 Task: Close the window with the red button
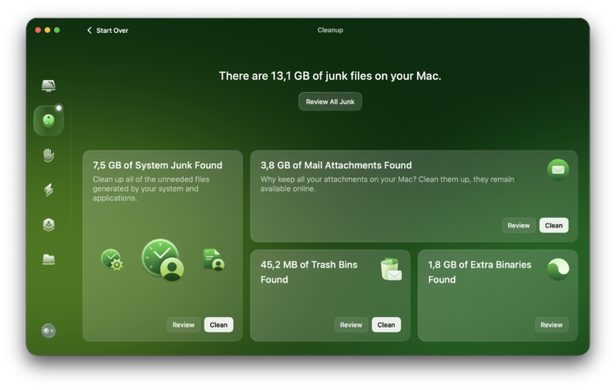[38, 30]
